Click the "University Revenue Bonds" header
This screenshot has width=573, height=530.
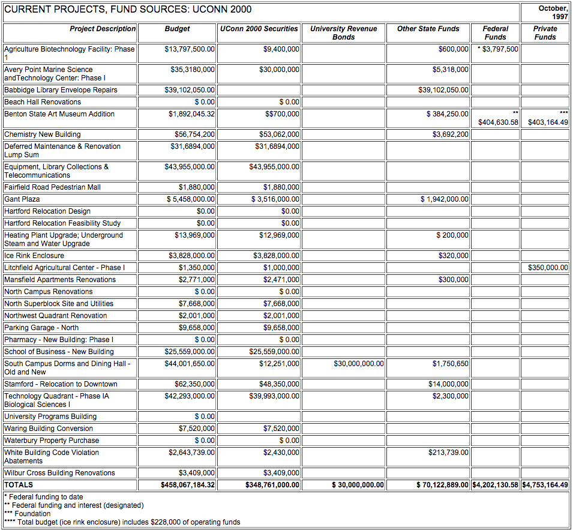[343, 33]
